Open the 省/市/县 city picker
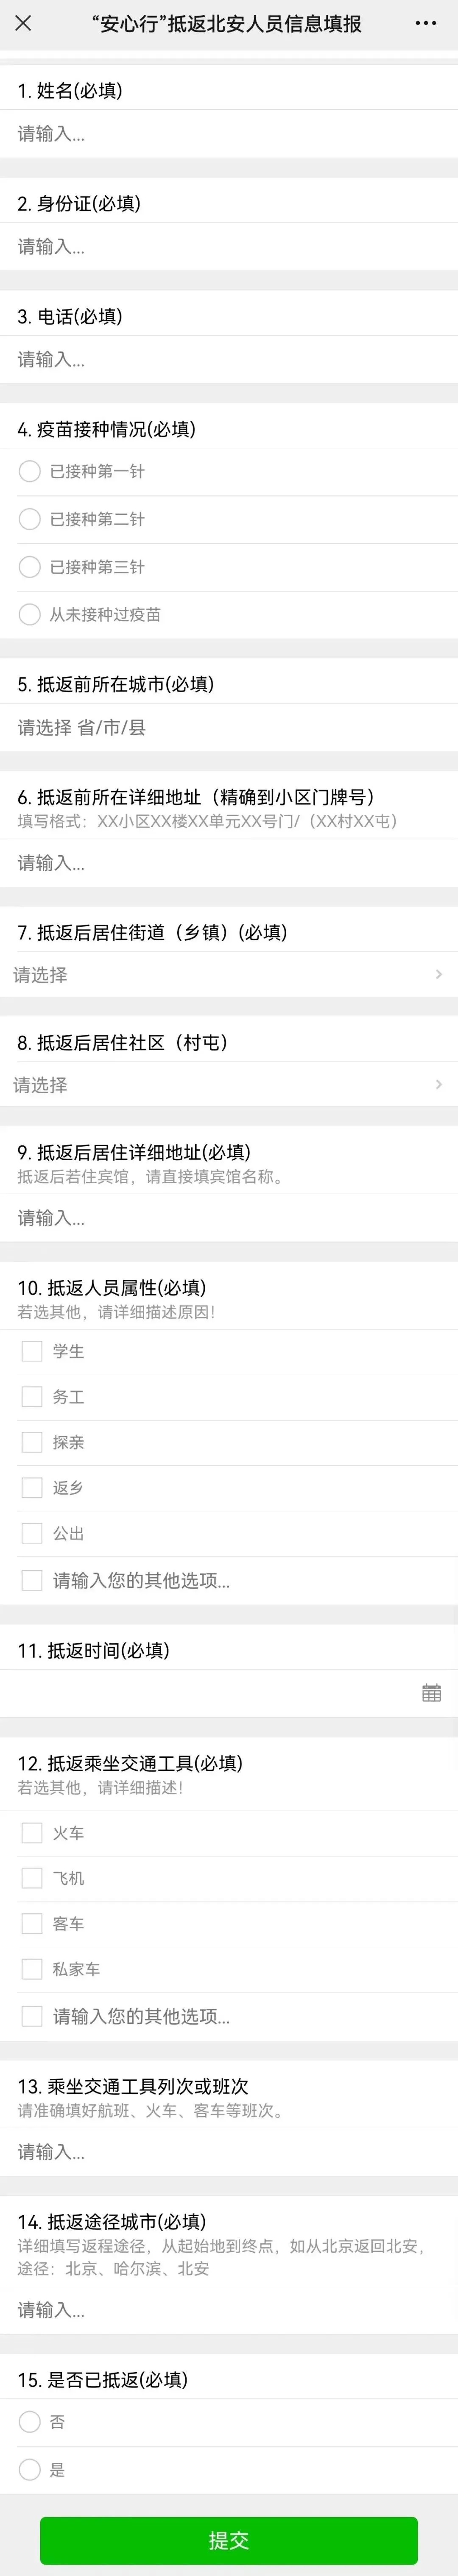 pos(229,727)
